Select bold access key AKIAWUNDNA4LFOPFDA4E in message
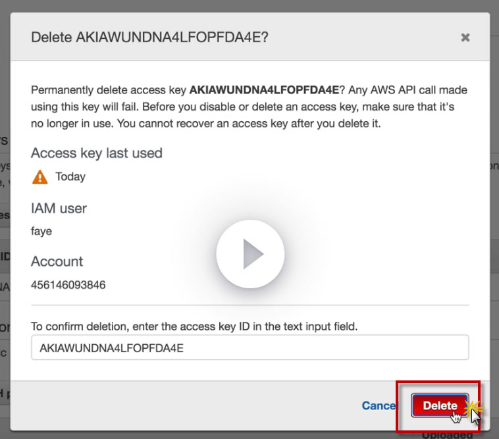 [264, 90]
